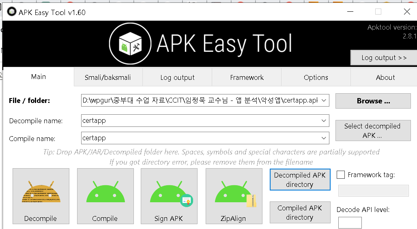Image resolution: width=417 pixels, height=229 pixels.
Task: Click the Compile Android icon button
Action: tap(105, 196)
